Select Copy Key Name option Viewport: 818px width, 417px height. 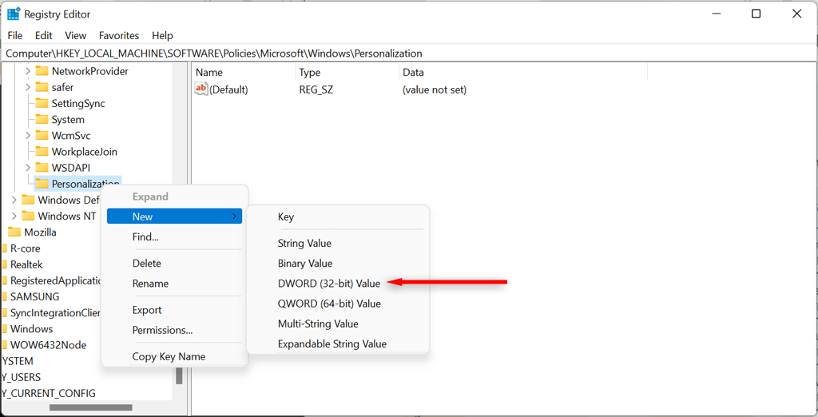tap(169, 356)
